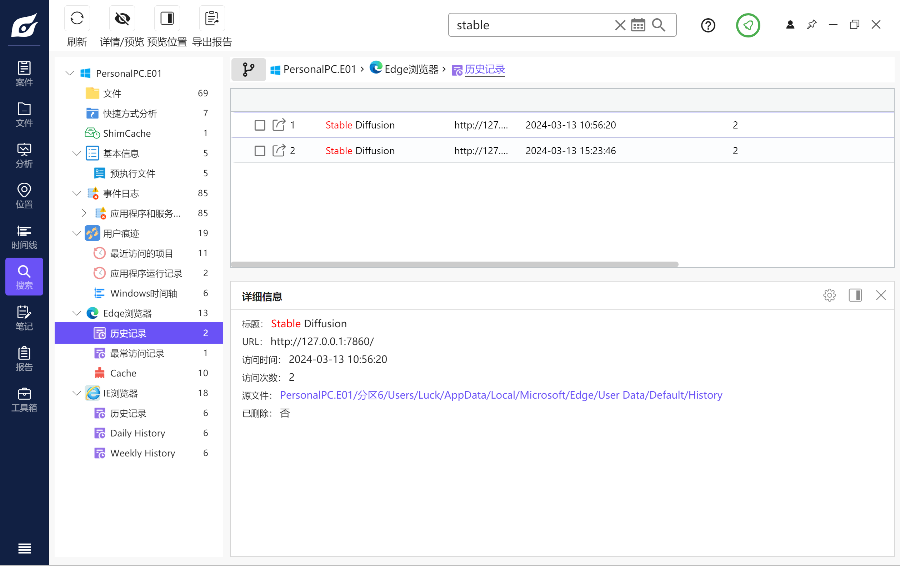
Task: Click the branch tree icon beside breadcrumb
Action: [249, 70]
